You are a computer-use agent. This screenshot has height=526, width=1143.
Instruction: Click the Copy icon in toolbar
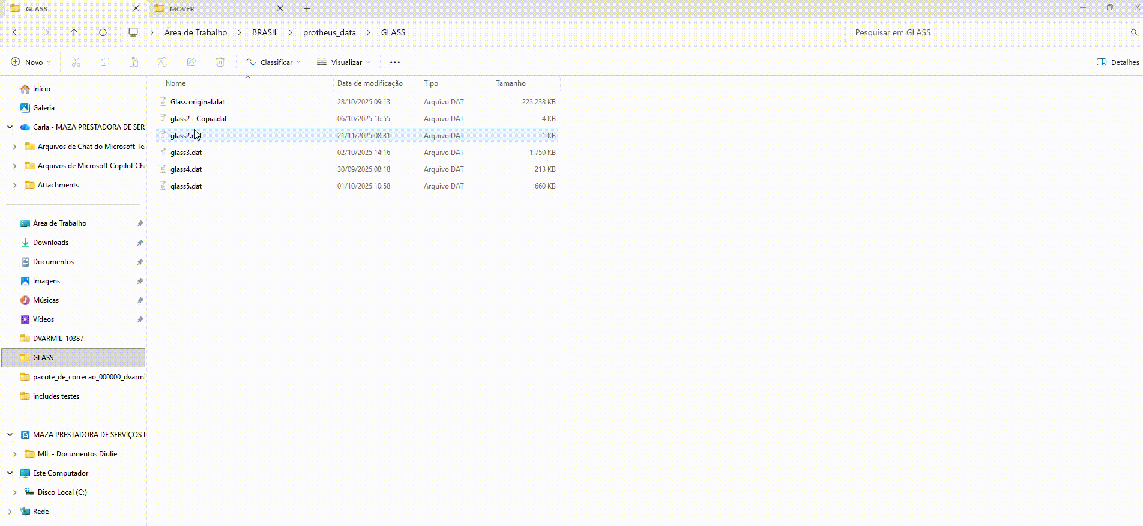click(x=105, y=62)
